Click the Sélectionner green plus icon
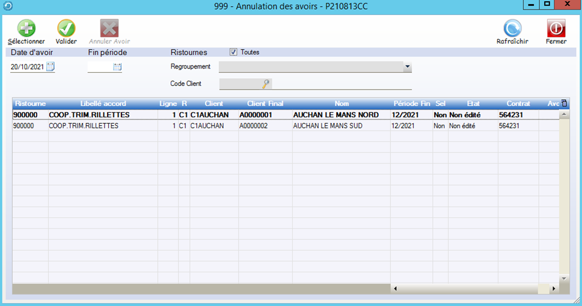 pyautogui.click(x=26, y=28)
